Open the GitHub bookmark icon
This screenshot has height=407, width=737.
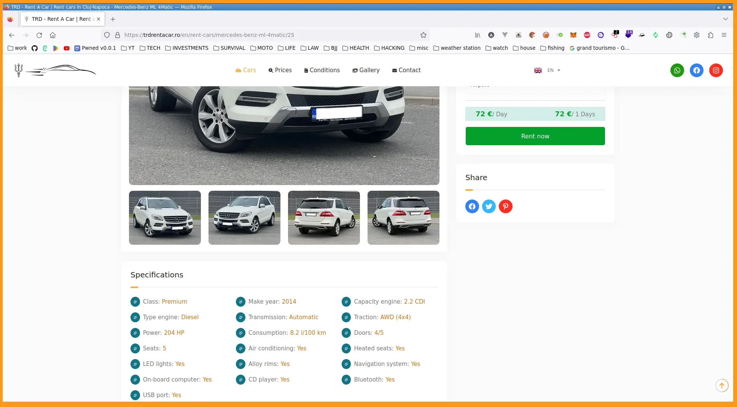pyautogui.click(x=34, y=48)
